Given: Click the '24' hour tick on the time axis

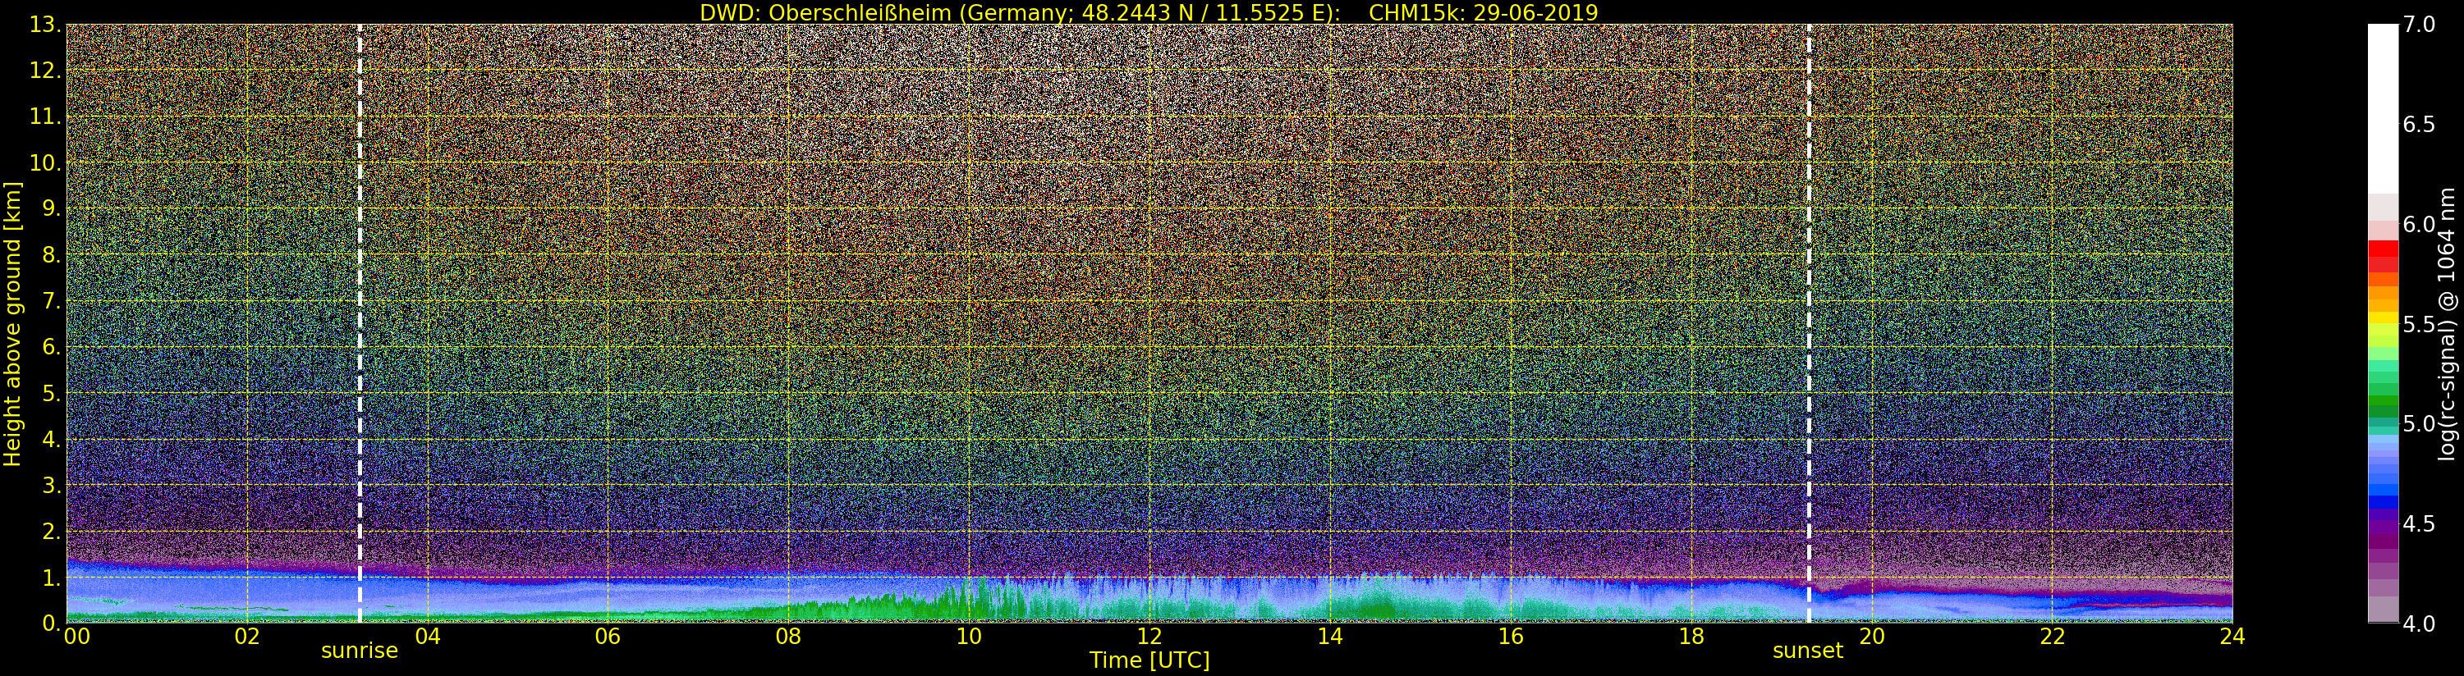Looking at the screenshot, I should pos(2232,636).
